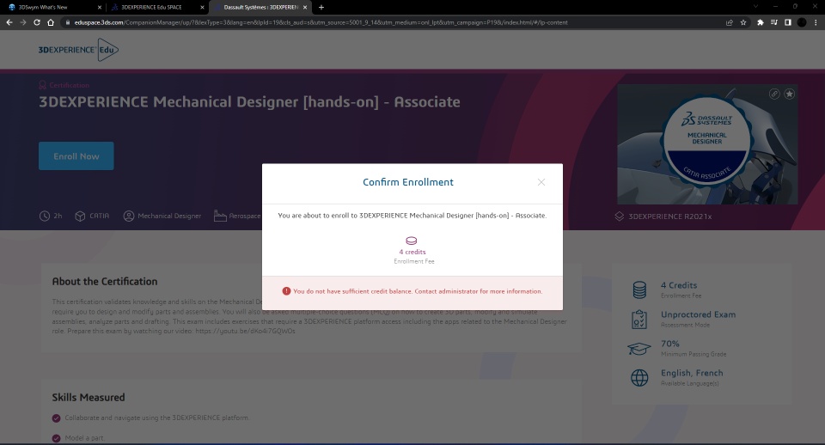
Task: Click the 3DEXPERIENCE Edu logo
Action: (78, 50)
